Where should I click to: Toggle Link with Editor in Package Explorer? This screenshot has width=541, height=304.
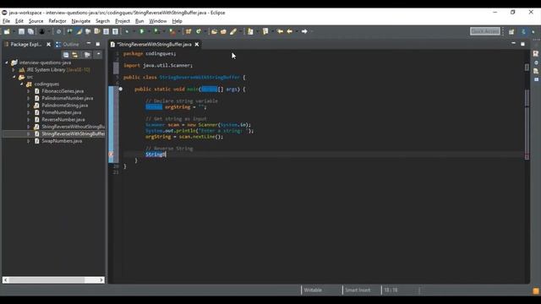pos(75,55)
